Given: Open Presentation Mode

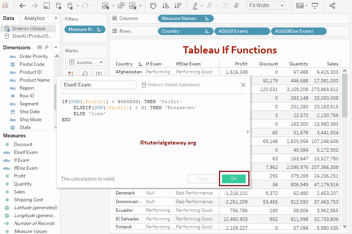Looking at the screenshot, I should [x=315, y=6].
